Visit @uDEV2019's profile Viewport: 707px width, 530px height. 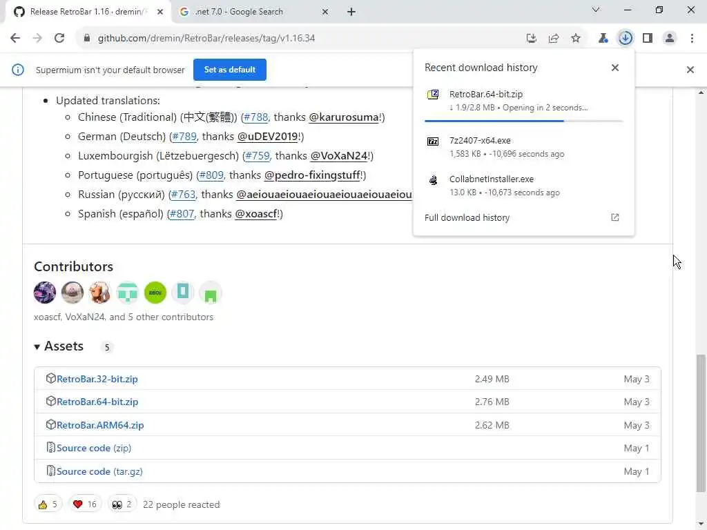267,137
